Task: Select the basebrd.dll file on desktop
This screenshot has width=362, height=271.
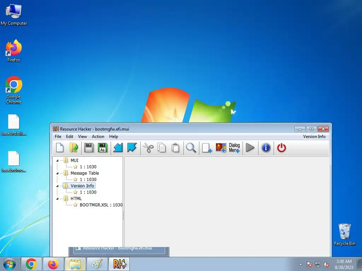Action: point(14,125)
